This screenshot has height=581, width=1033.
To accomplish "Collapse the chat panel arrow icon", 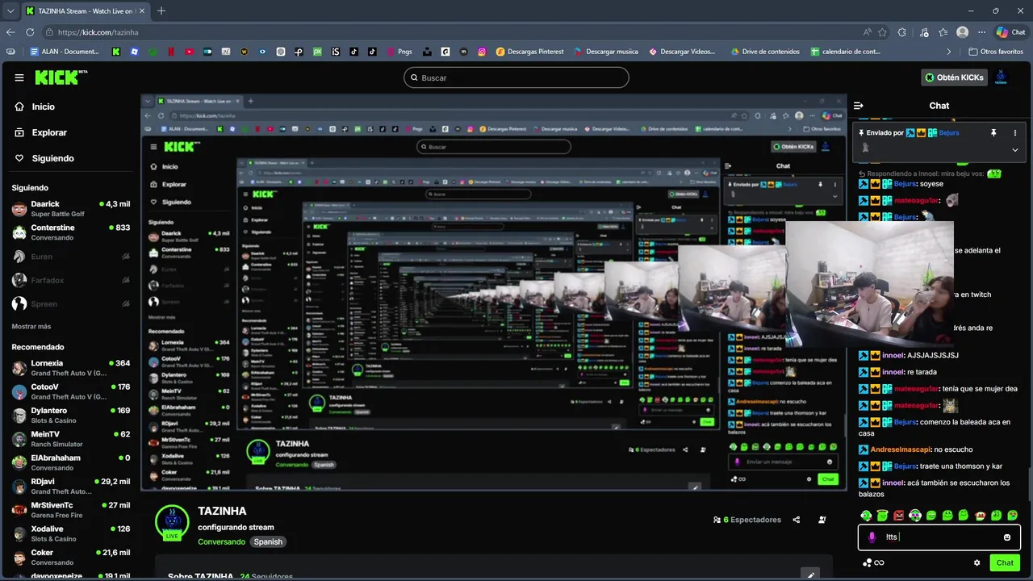I will 859,106.
